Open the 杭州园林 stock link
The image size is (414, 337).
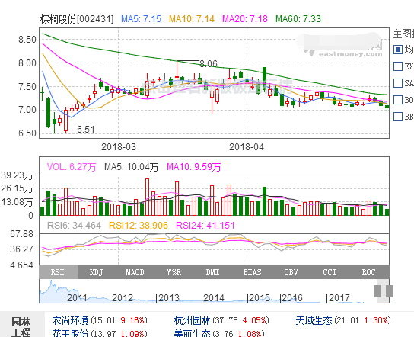pyautogui.click(x=193, y=320)
